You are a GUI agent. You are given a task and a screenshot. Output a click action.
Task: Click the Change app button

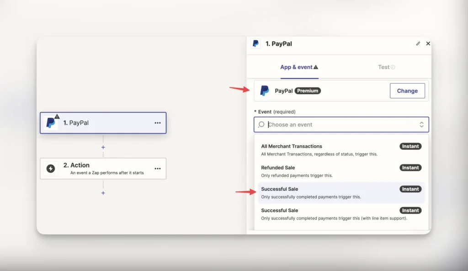[407, 91]
